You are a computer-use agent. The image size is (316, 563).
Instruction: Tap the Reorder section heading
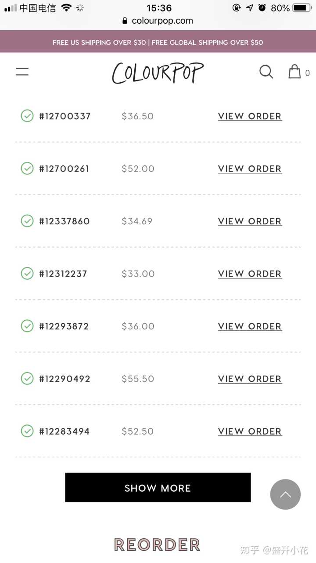[x=157, y=545]
